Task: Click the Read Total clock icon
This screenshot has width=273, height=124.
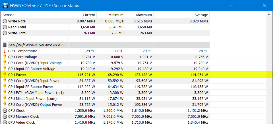Action: tap(5, 27)
